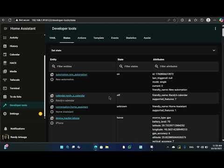This screenshot has height=168, width=224.
Task: Switch to the Actions tab
Action: pos(82,38)
